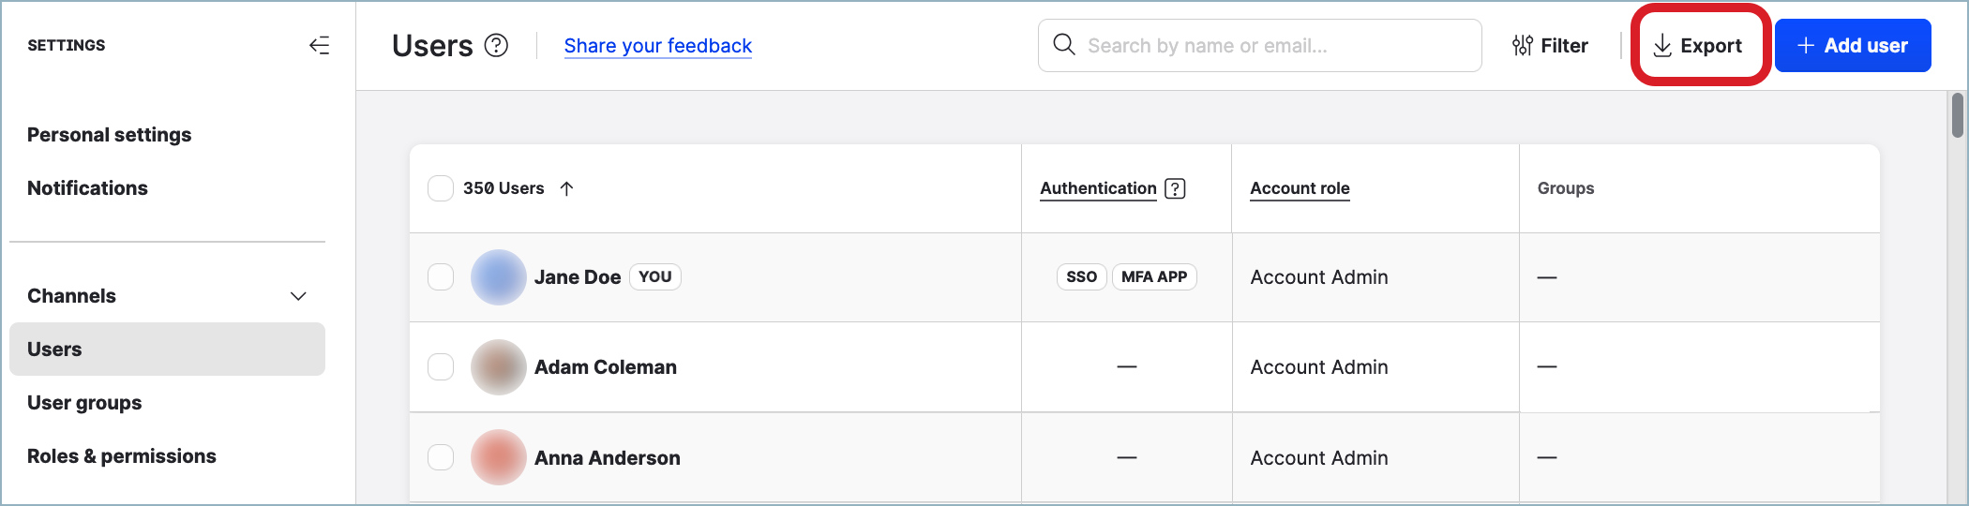Select Anna Anderson's checkbox

click(441, 457)
